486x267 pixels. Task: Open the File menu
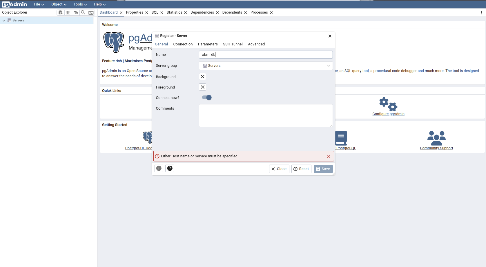(x=39, y=4)
